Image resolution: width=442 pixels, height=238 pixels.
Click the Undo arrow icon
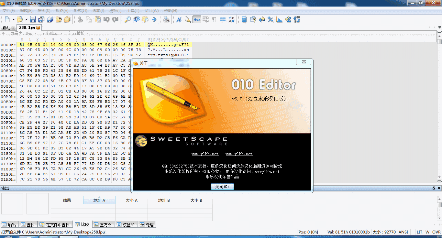[106, 19]
